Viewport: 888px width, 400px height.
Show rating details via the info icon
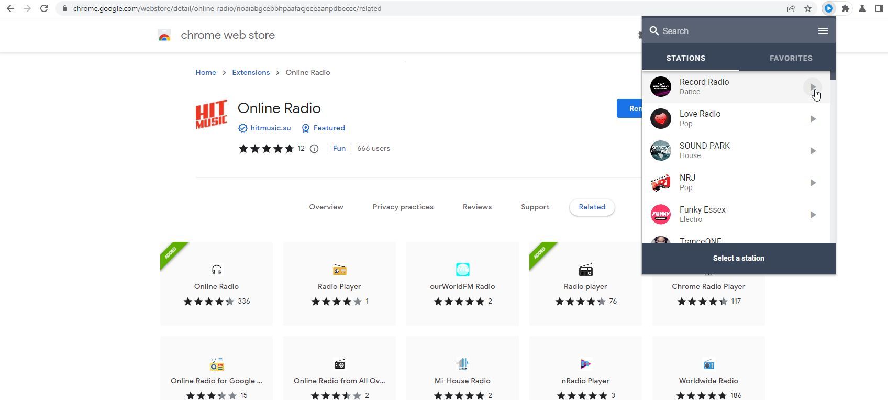tap(314, 149)
